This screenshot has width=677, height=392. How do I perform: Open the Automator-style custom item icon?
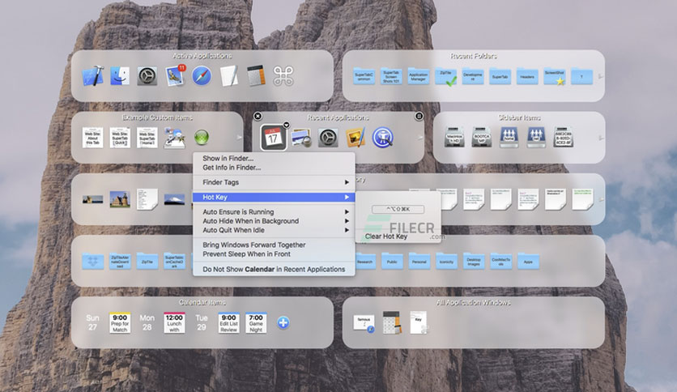click(x=174, y=138)
